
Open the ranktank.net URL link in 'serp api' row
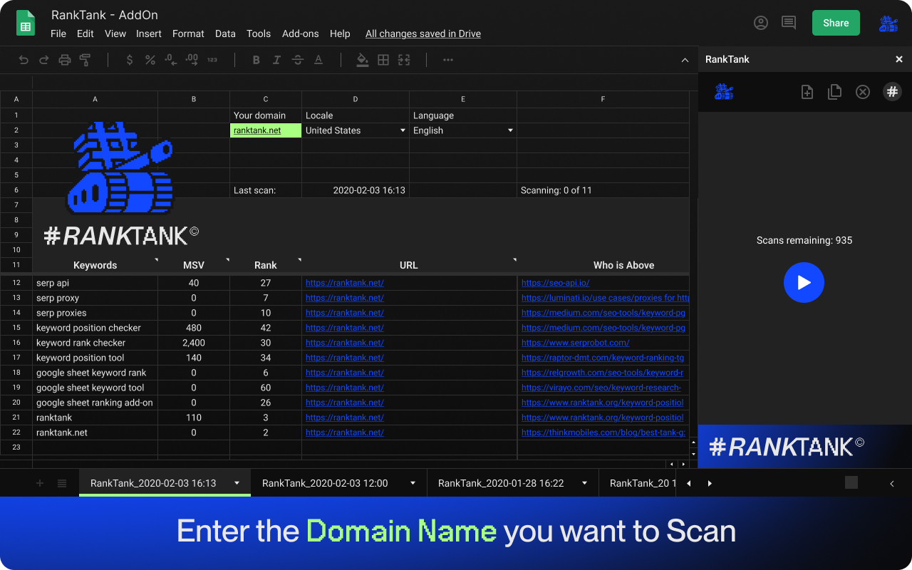[x=345, y=283]
